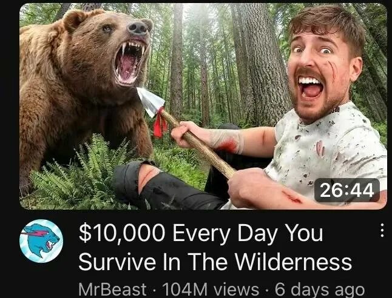Click the "$10,000" amount in the title
Screen dimensions: 392x298
pos(122,233)
